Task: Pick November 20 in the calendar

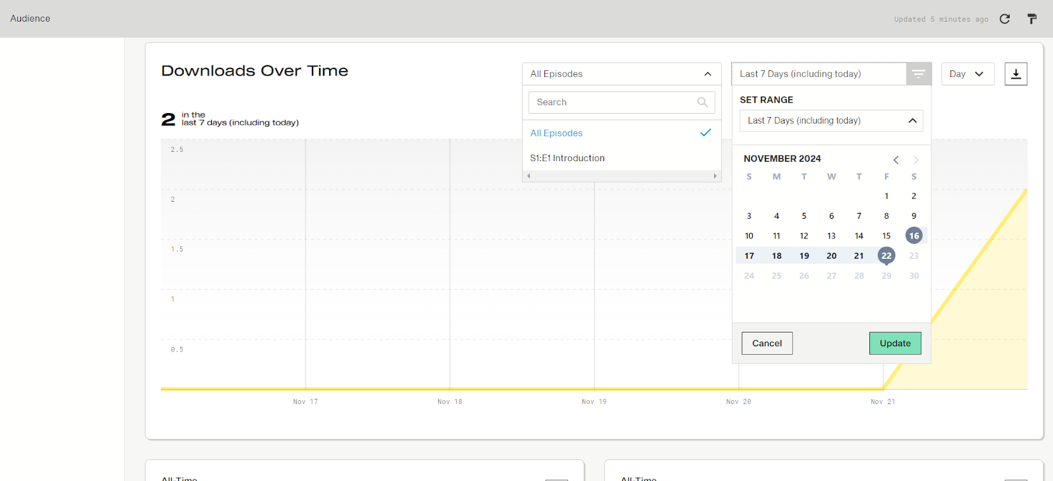Action: [x=832, y=256]
